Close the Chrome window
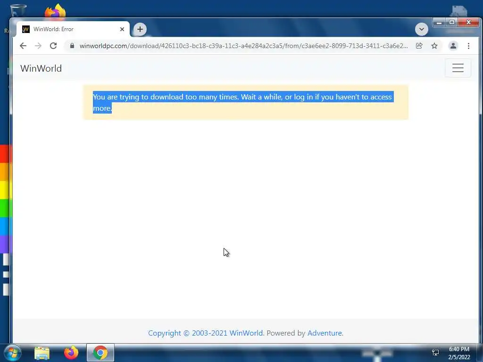 [468, 23]
